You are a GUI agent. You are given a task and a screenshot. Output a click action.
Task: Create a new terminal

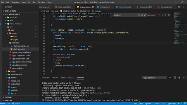(x=170, y=78)
